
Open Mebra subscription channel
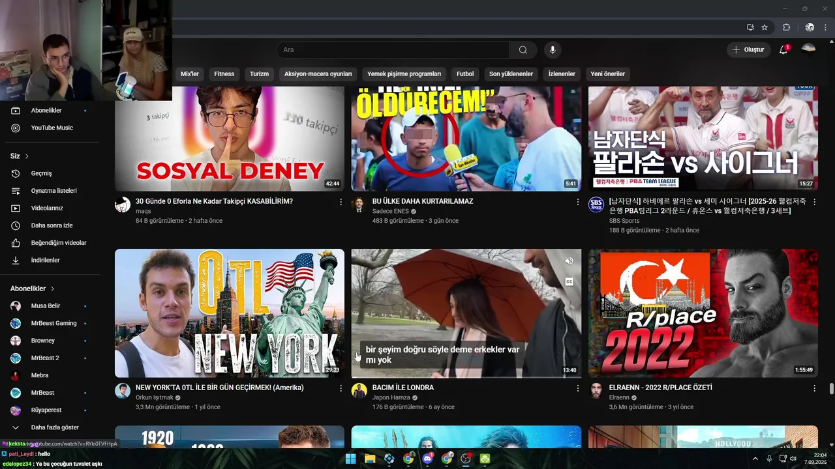pos(49,375)
